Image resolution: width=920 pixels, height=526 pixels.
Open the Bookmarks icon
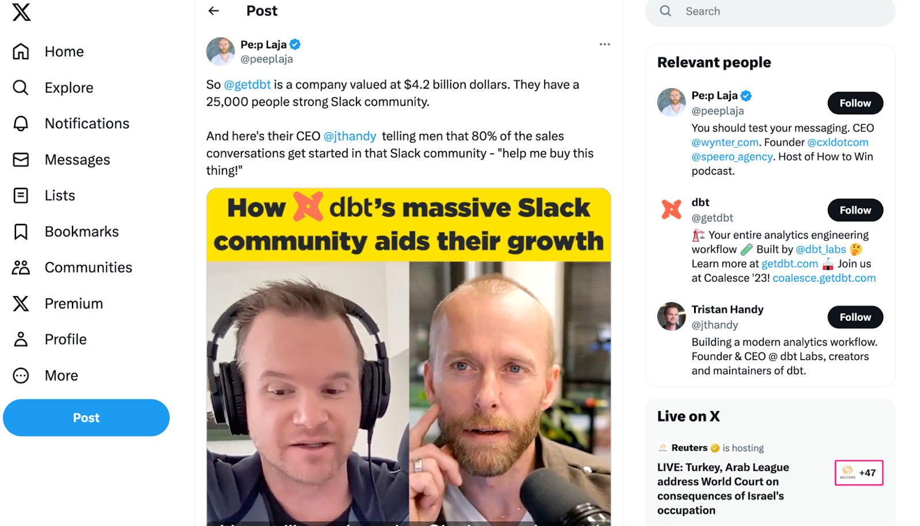click(x=21, y=232)
